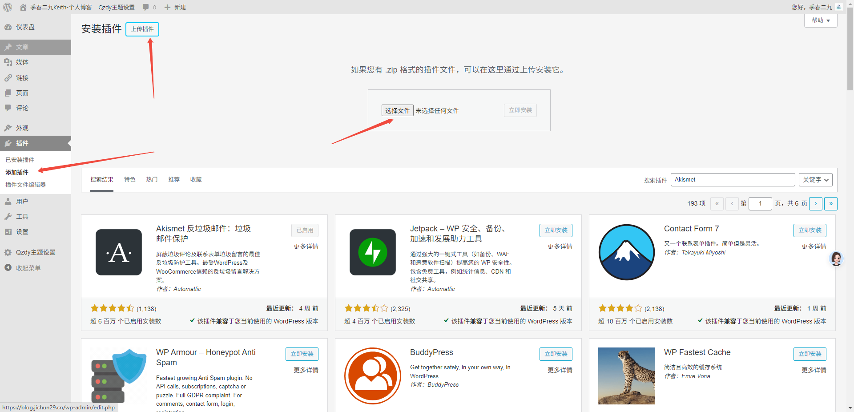This screenshot has height=412, width=854.
Task: Open 更多详情 for Jetpack
Action: click(560, 246)
